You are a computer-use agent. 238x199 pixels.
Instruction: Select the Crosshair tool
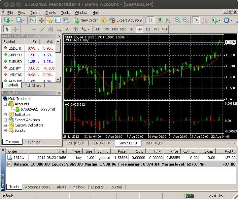[16, 29]
